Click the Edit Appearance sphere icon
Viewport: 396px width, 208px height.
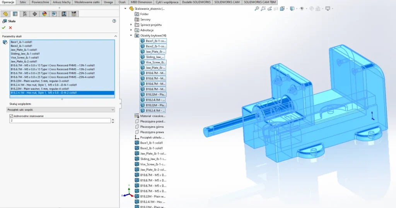312,8
